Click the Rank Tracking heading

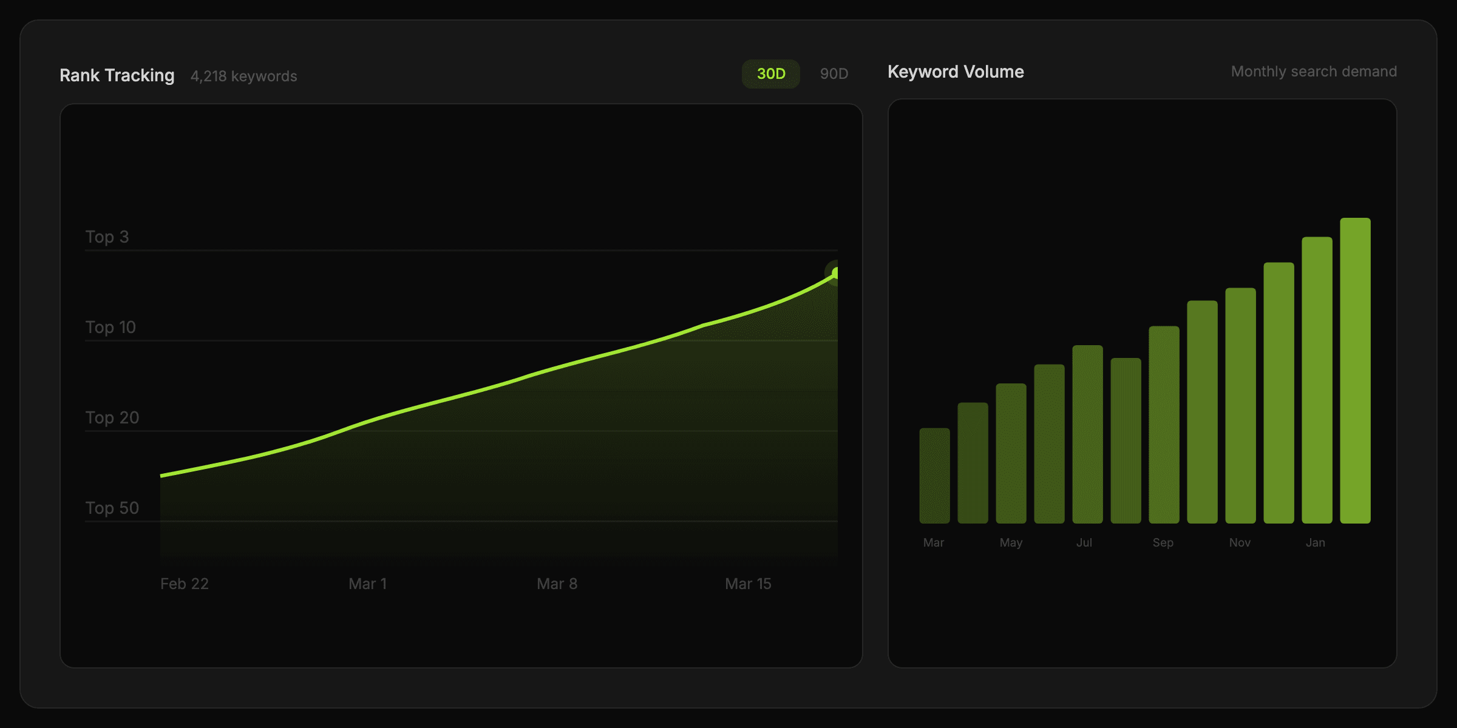pos(117,75)
